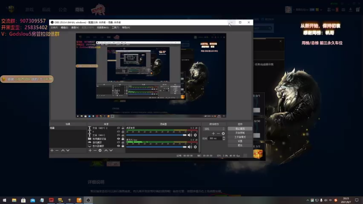
Task: Remove the selected scene with the minus icon
Action: 57,151
